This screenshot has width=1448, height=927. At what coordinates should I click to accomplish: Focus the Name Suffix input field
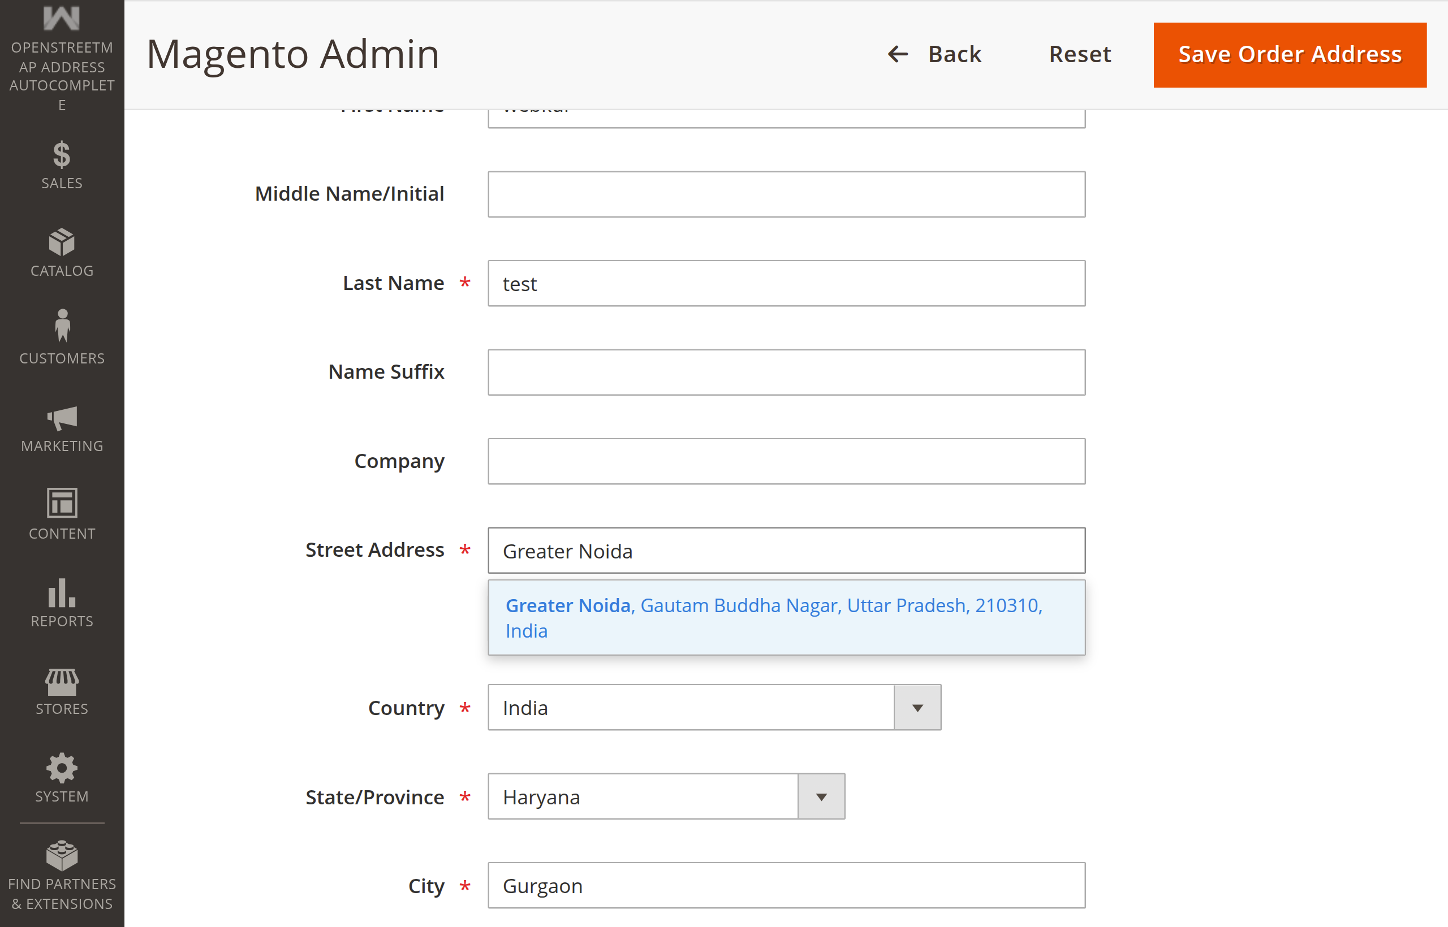(787, 372)
